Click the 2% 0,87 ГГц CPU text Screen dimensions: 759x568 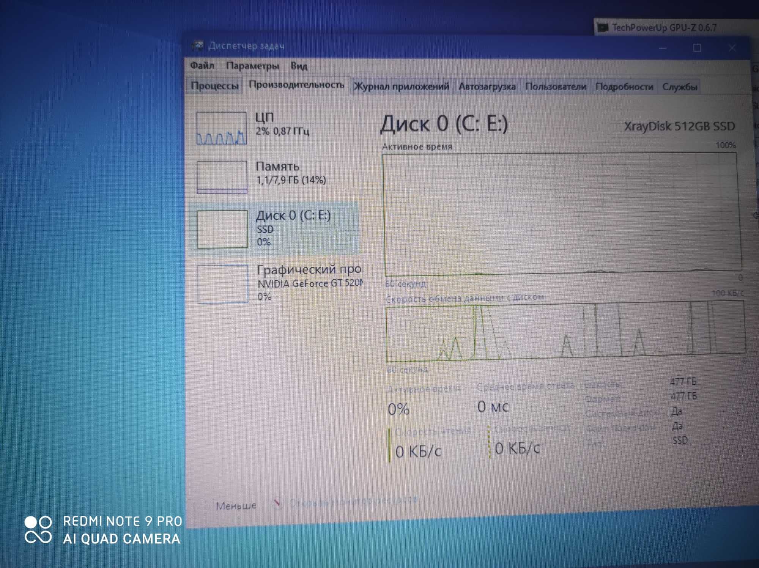(x=282, y=131)
